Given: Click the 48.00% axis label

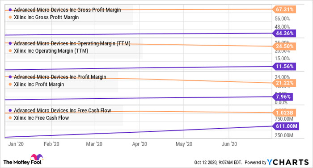Looking at the screenshot, I should pyautogui.click(x=282, y=27).
